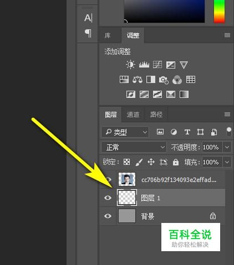Open the layers panel menu
The width and height of the screenshot is (234, 265).
pos(227,115)
